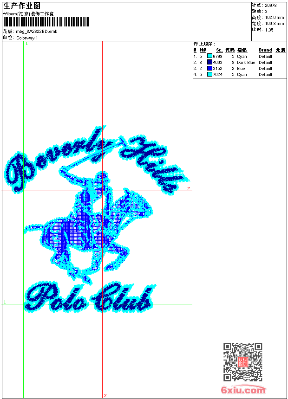Click the 元素 column header
The width and height of the screenshot is (288, 399).
pyautogui.click(x=281, y=50)
